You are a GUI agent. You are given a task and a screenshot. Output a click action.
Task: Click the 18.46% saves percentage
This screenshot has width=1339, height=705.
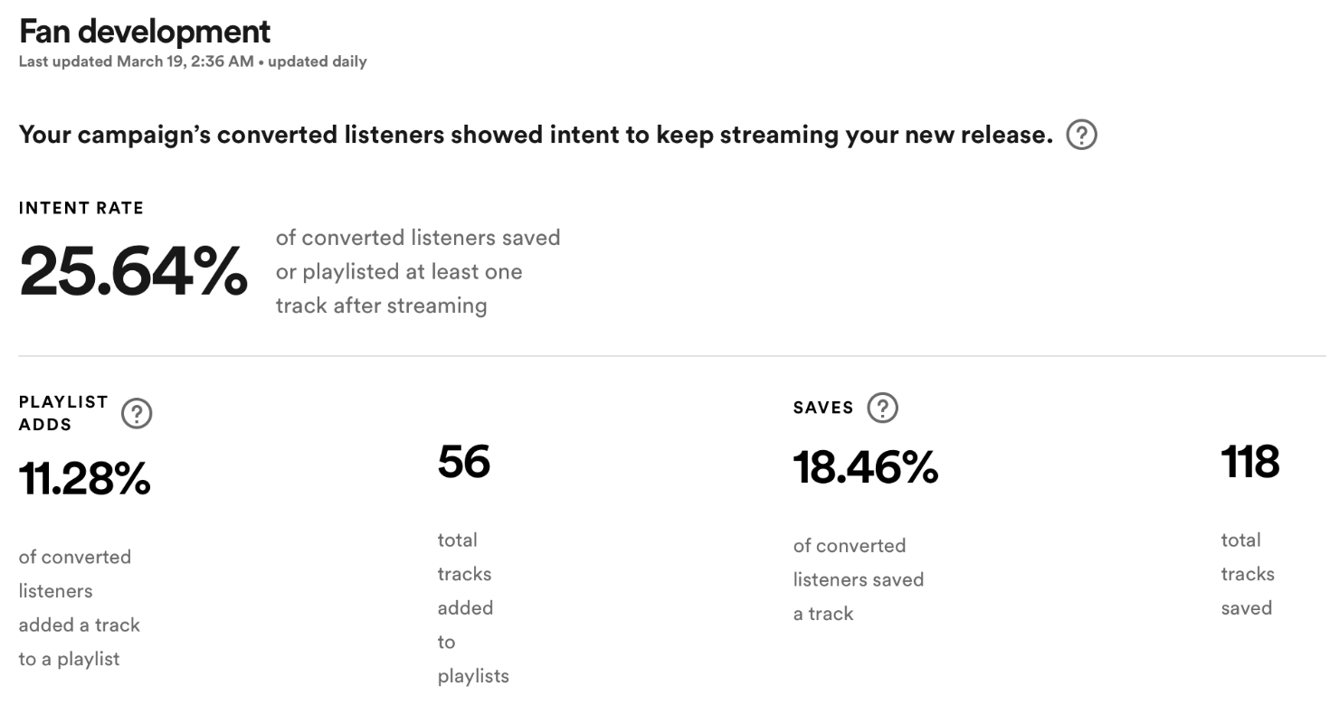coord(865,468)
